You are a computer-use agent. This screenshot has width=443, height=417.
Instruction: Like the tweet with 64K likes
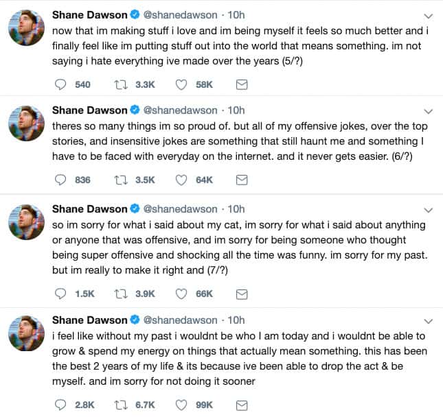182,180
